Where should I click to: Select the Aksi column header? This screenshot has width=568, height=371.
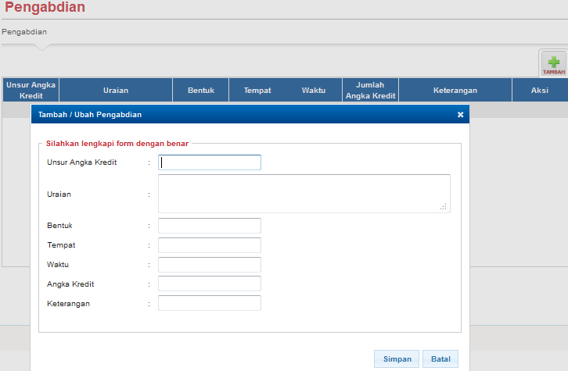click(x=540, y=90)
